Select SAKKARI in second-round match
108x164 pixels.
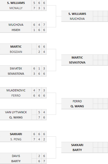click(77, 145)
